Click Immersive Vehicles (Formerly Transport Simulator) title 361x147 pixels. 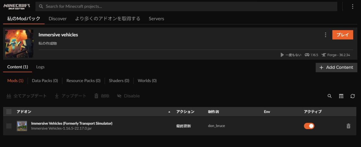pos(72,123)
